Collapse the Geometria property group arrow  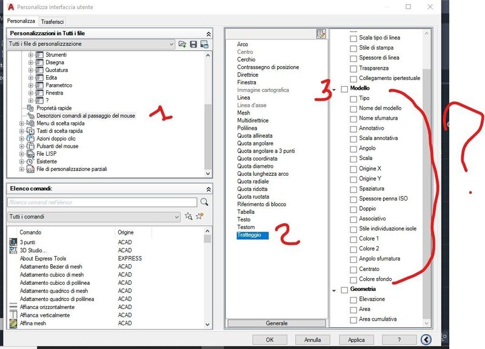pos(334,291)
